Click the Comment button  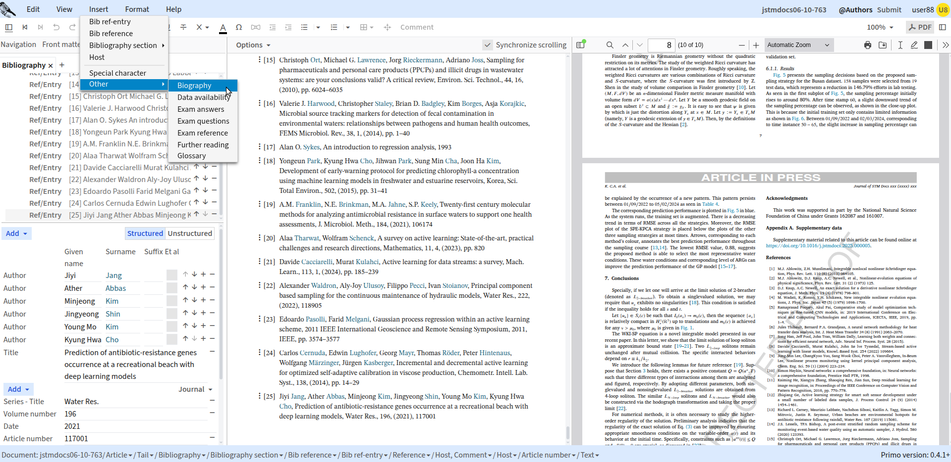417,27
